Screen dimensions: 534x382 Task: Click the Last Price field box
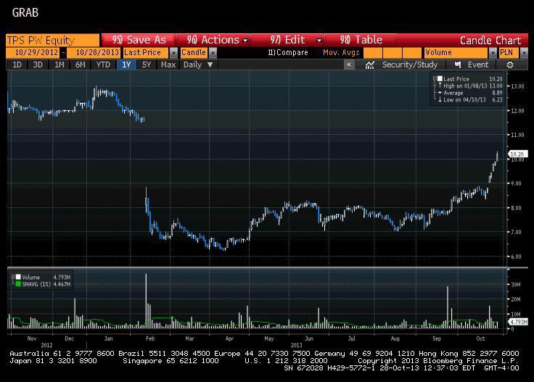(x=146, y=53)
